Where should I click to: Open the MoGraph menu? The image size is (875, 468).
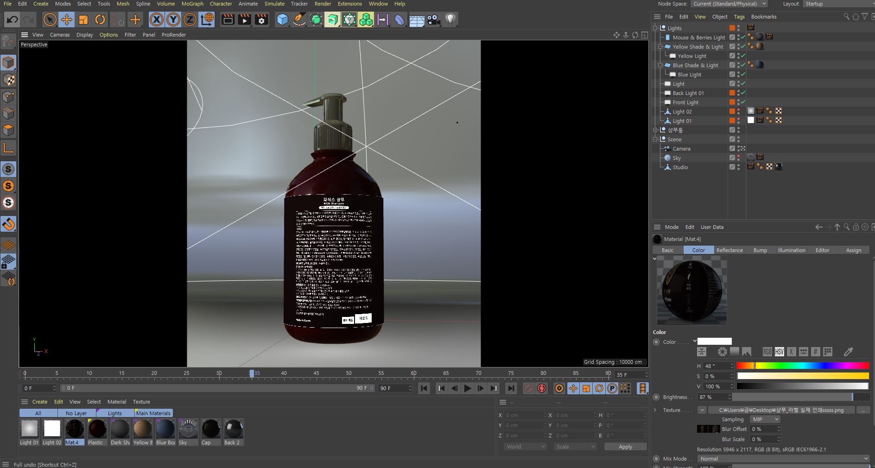click(192, 4)
